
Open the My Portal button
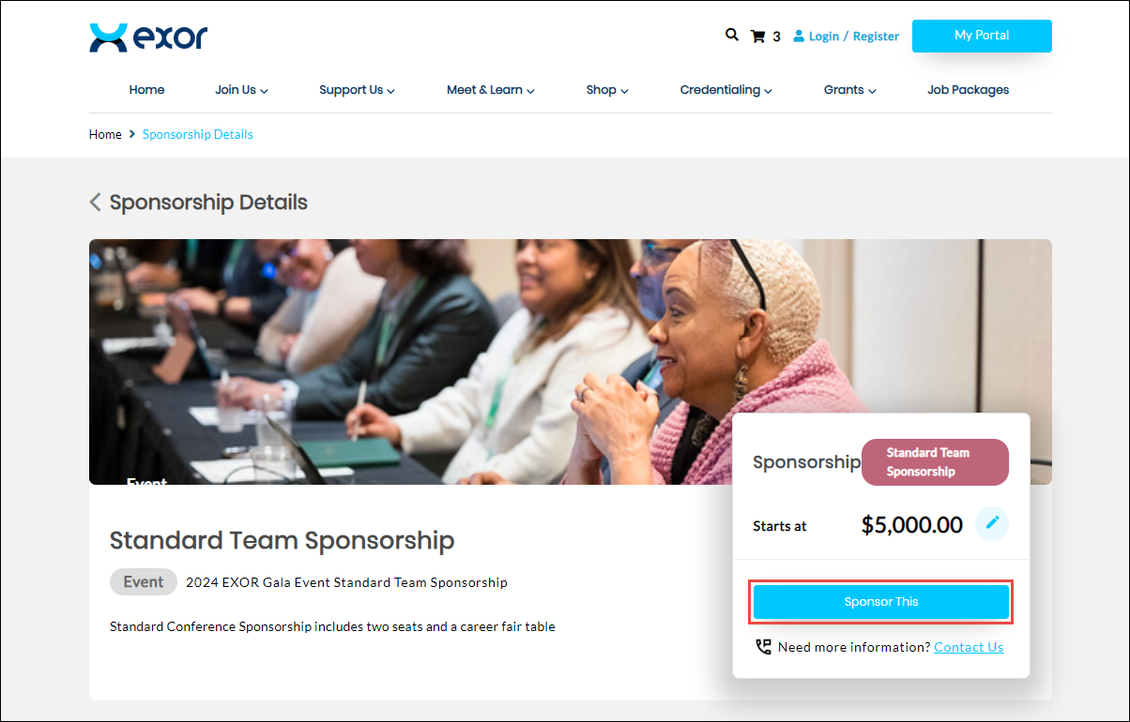pyautogui.click(x=982, y=36)
